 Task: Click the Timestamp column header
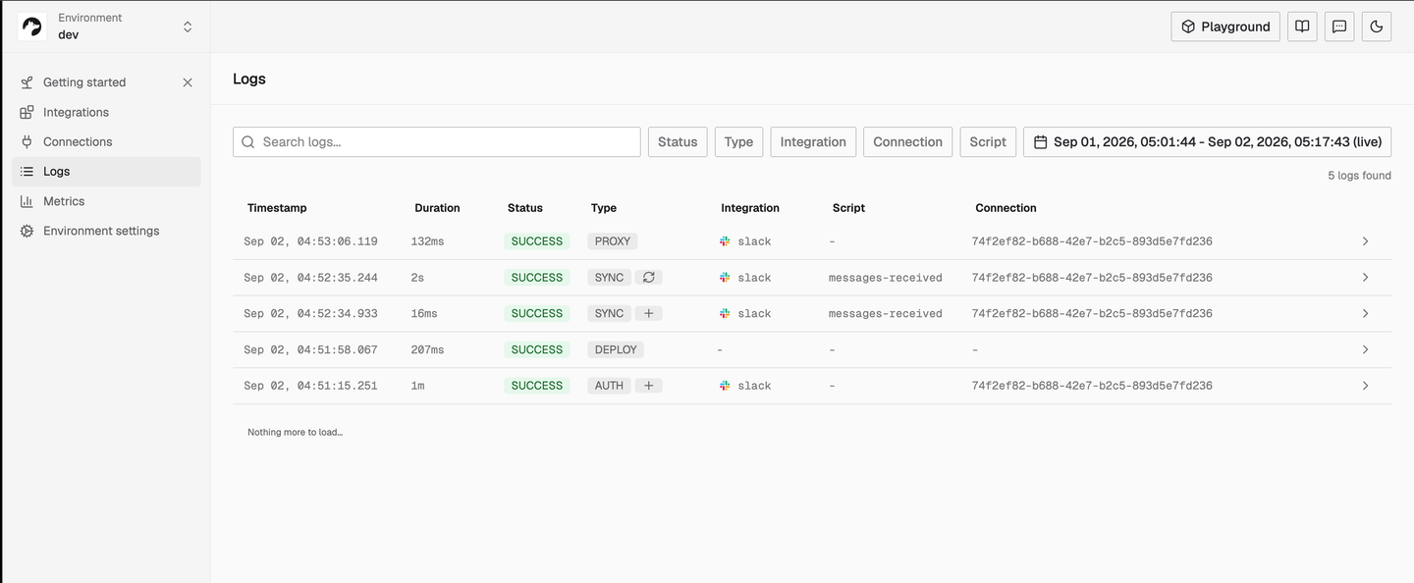click(277, 208)
